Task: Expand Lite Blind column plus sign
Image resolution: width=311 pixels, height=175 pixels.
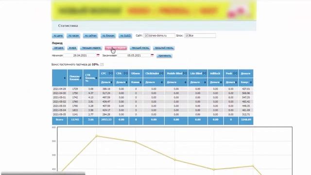Action: pyautogui.click(x=204, y=73)
